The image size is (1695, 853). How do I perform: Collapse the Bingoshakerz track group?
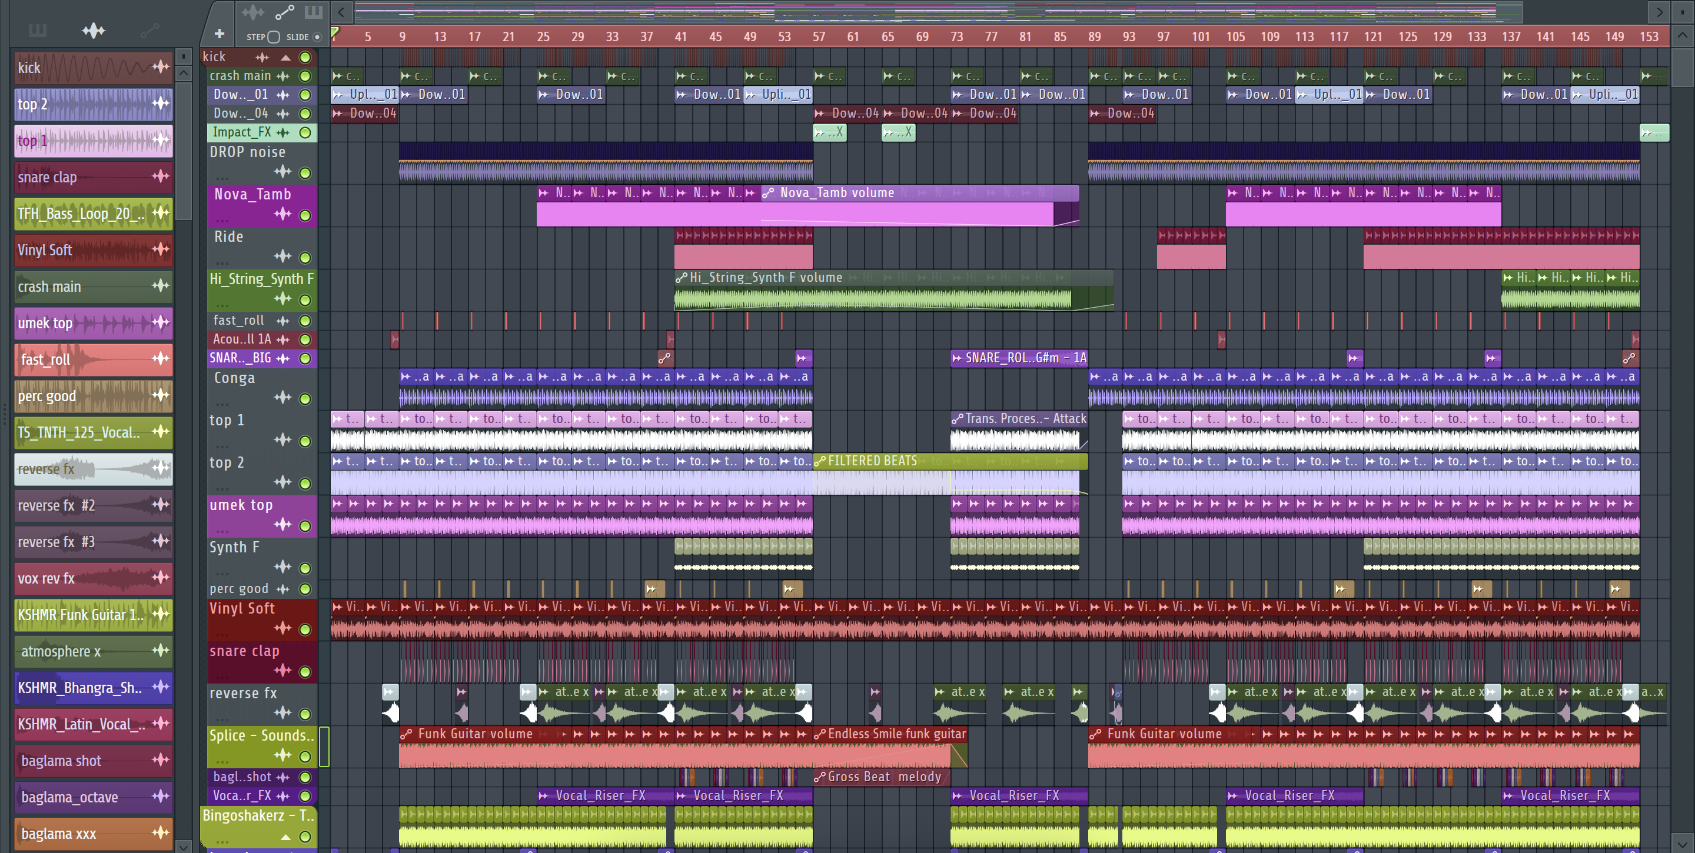[286, 837]
